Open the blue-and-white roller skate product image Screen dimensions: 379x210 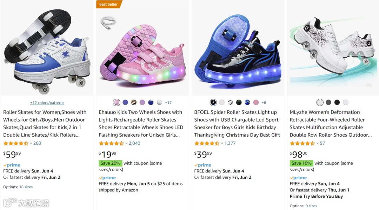pyautogui.click(x=47, y=49)
